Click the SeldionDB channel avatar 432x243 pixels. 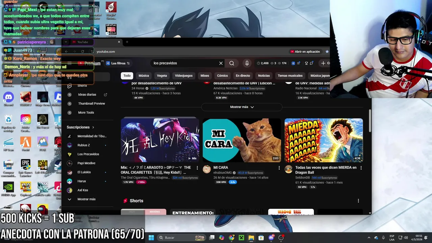pyautogui.click(x=289, y=169)
